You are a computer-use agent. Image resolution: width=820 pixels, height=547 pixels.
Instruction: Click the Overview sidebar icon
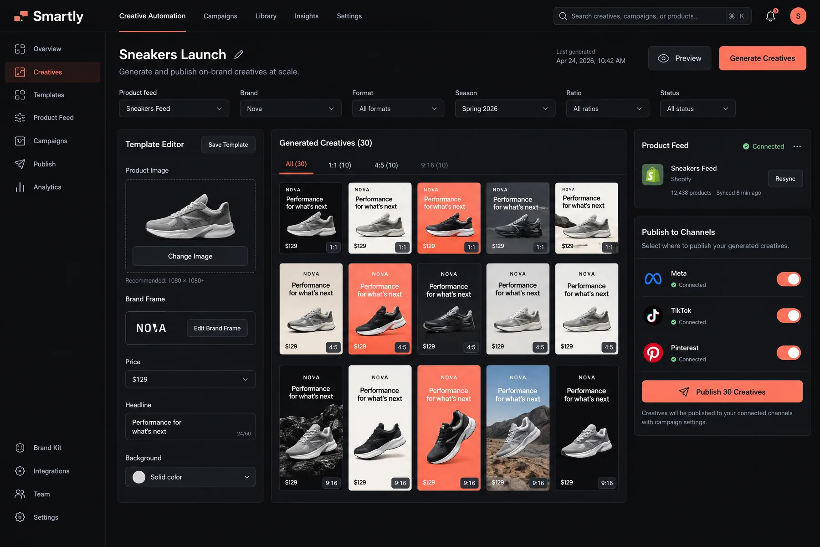tap(20, 49)
